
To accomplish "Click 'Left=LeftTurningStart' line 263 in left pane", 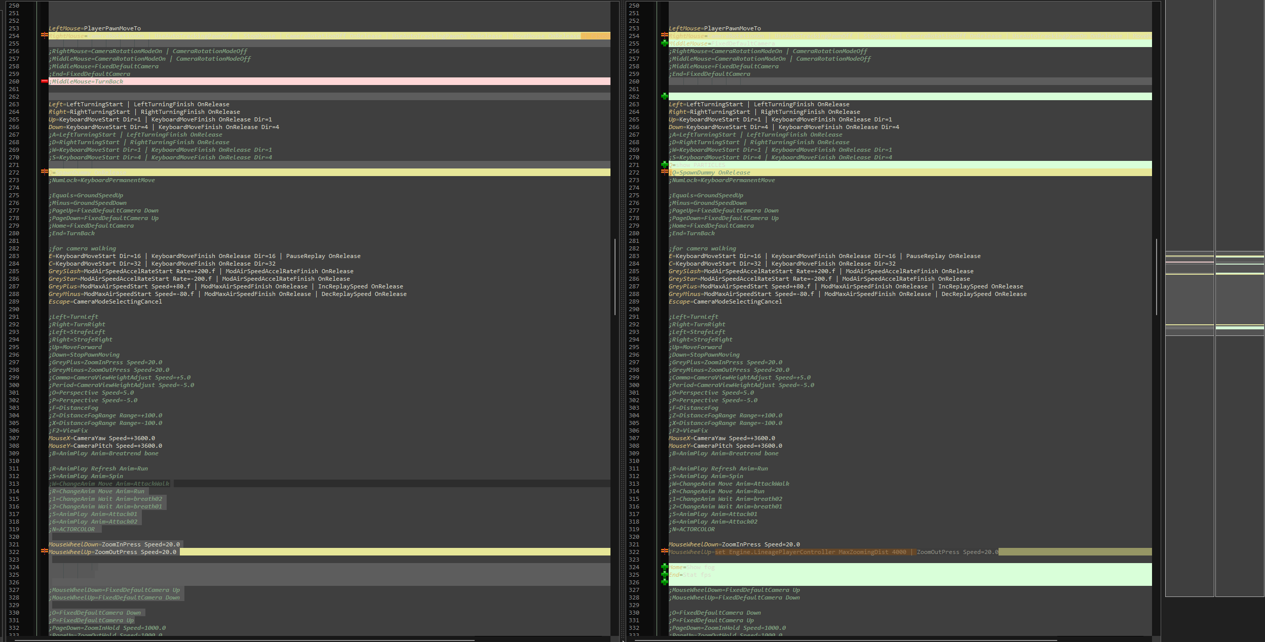I will [139, 104].
